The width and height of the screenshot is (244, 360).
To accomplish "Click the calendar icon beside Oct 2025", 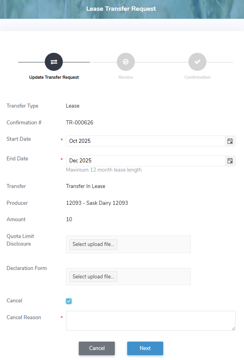I will point(230,141).
